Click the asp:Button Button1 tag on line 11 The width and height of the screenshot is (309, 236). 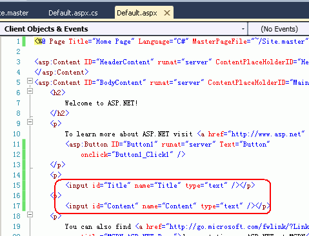pos(168,144)
